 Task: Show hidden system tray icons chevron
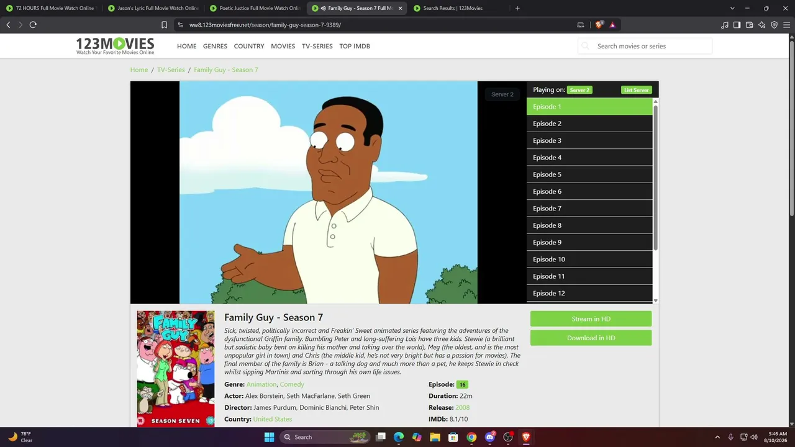pyautogui.click(x=717, y=437)
